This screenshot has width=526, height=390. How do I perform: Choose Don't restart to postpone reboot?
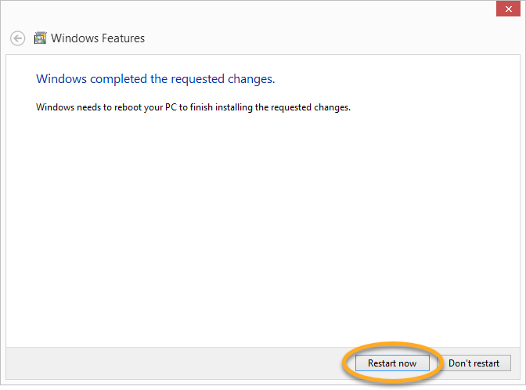pyautogui.click(x=474, y=363)
